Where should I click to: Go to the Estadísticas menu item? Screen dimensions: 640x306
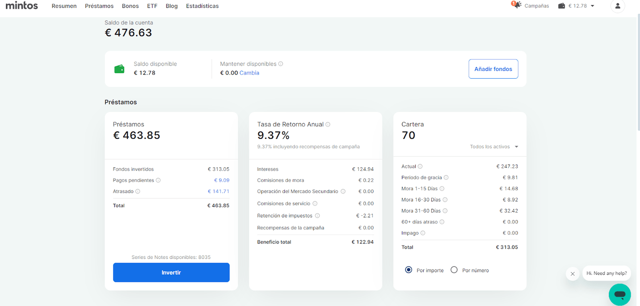pyautogui.click(x=202, y=6)
